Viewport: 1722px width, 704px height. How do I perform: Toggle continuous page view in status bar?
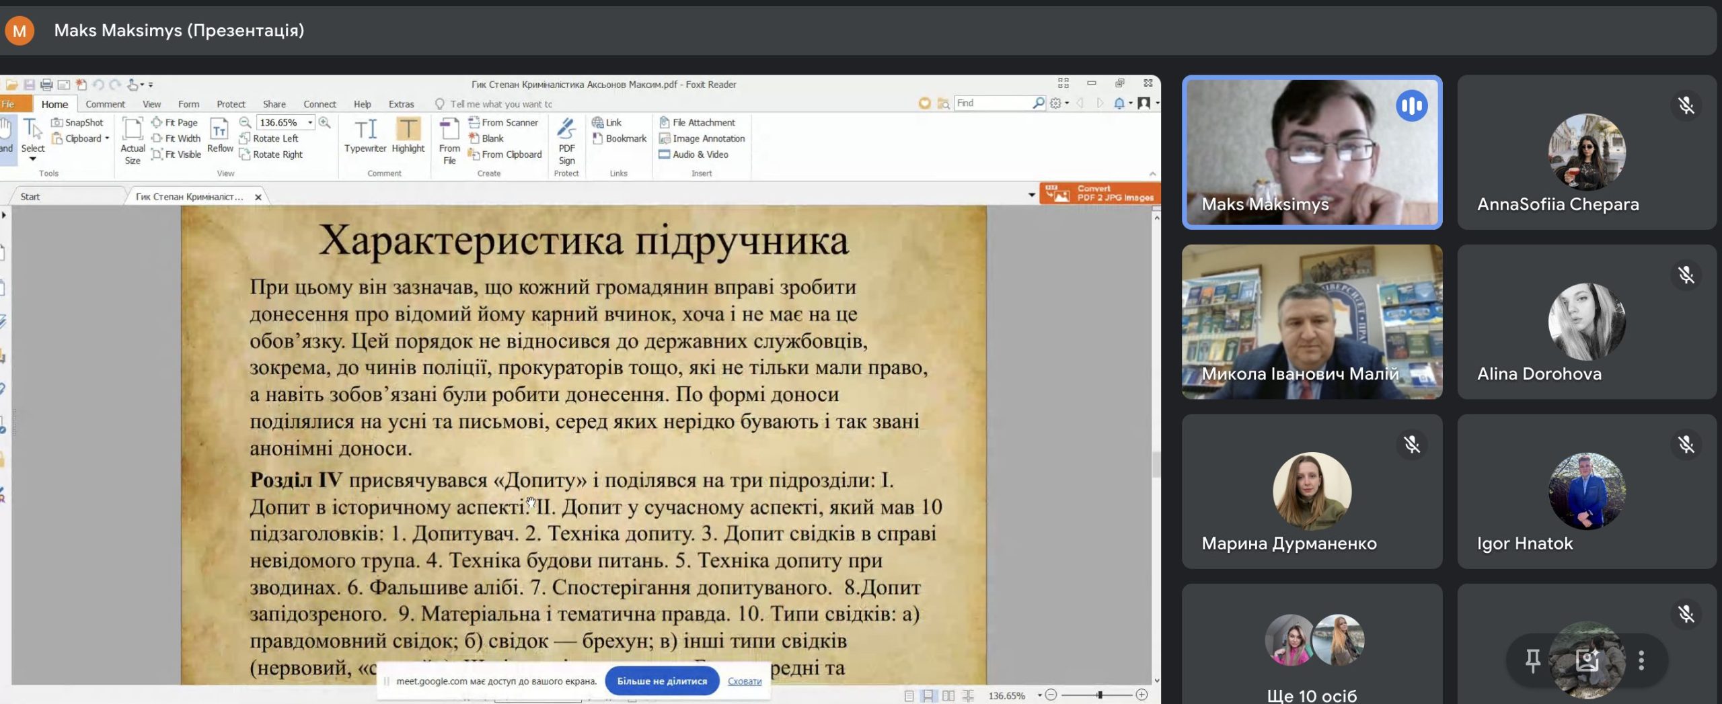pyautogui.click(x=928, y=695)
